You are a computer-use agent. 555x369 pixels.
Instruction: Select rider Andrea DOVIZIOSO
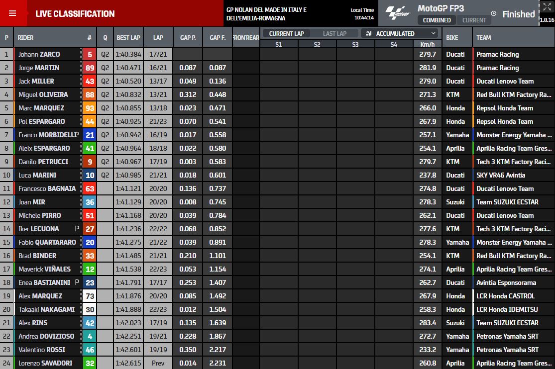click(46, 337)
